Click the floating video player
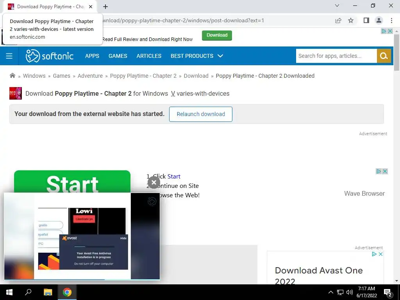The height and width of the screenshot is (300, 400). [82, 236]
